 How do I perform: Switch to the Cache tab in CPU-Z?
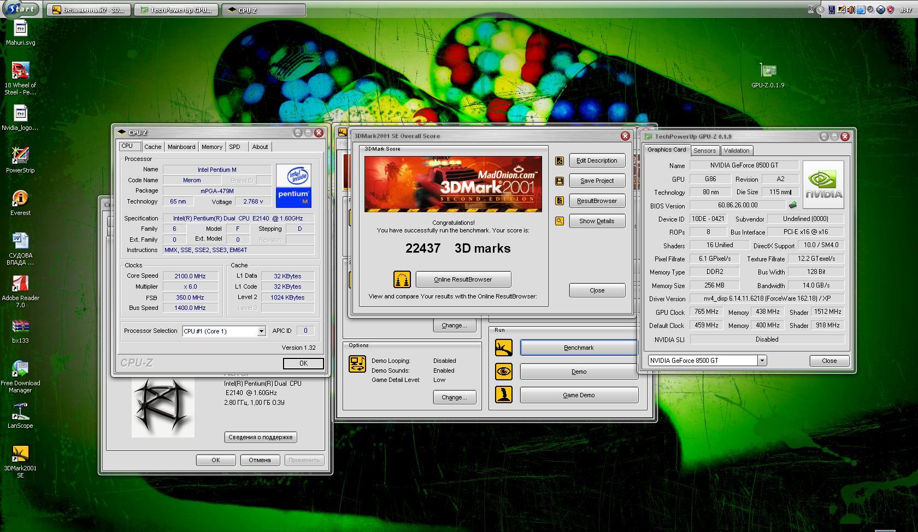point(152,147)
